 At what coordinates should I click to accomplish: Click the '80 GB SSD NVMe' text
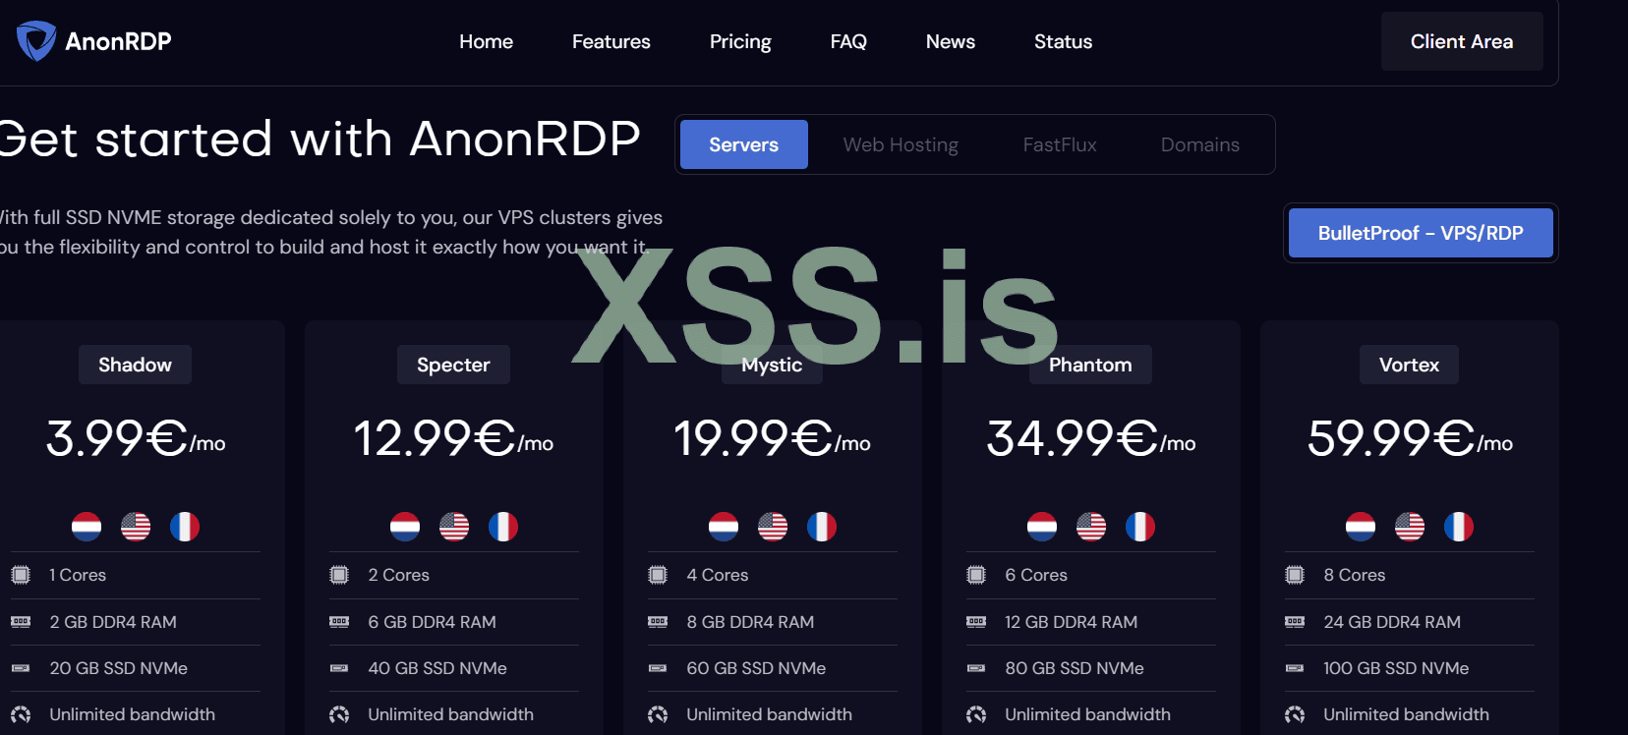point(1075,668)
